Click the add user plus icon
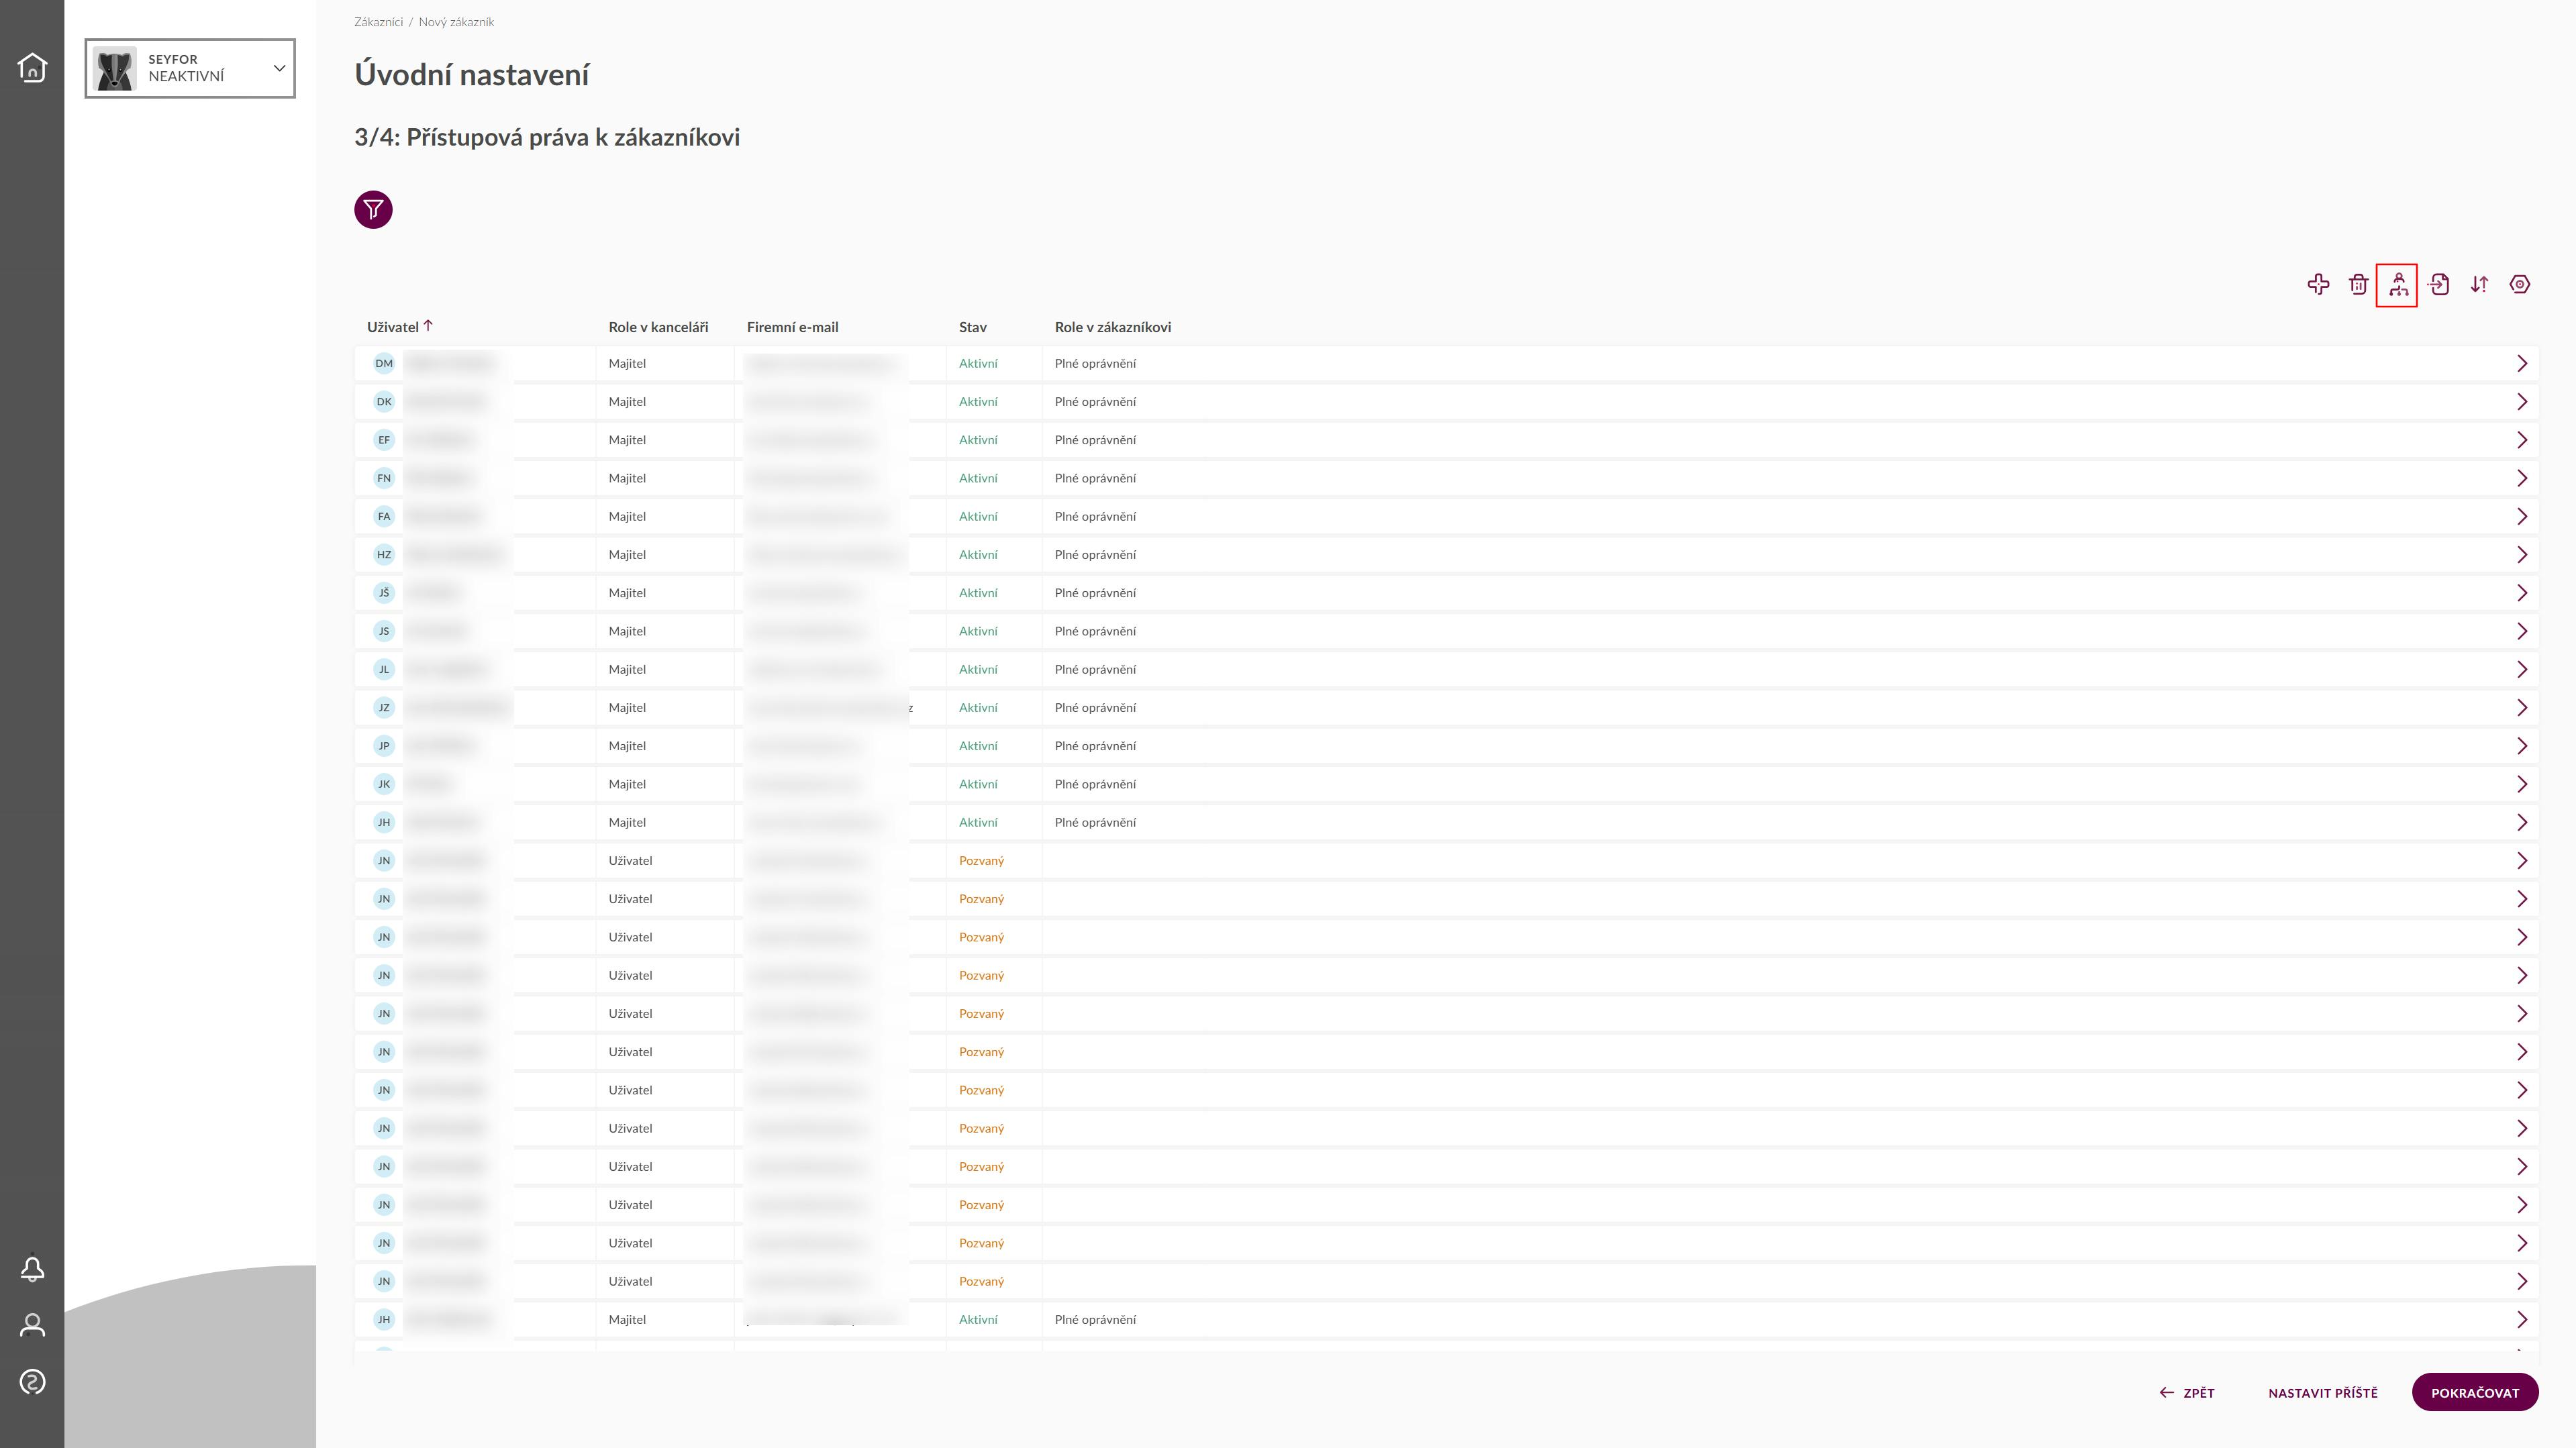 (x=2318, y=285)
